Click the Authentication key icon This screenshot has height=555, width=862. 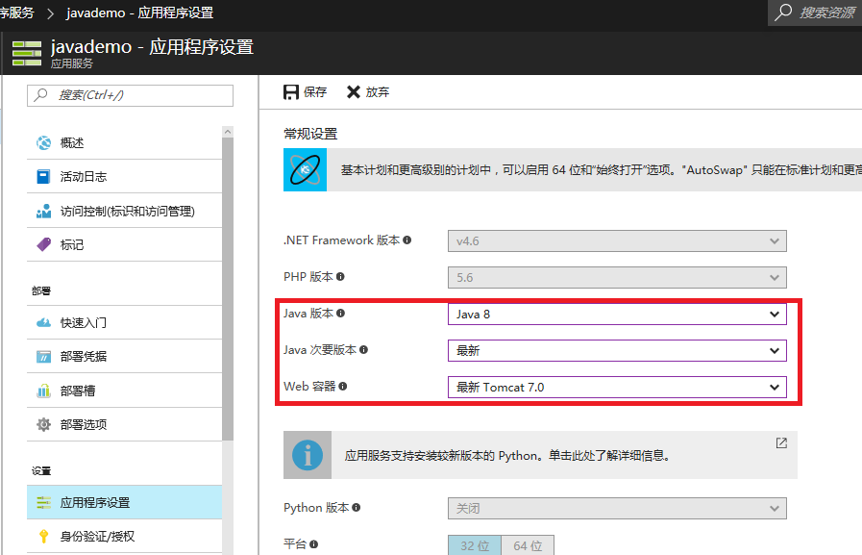43,537
